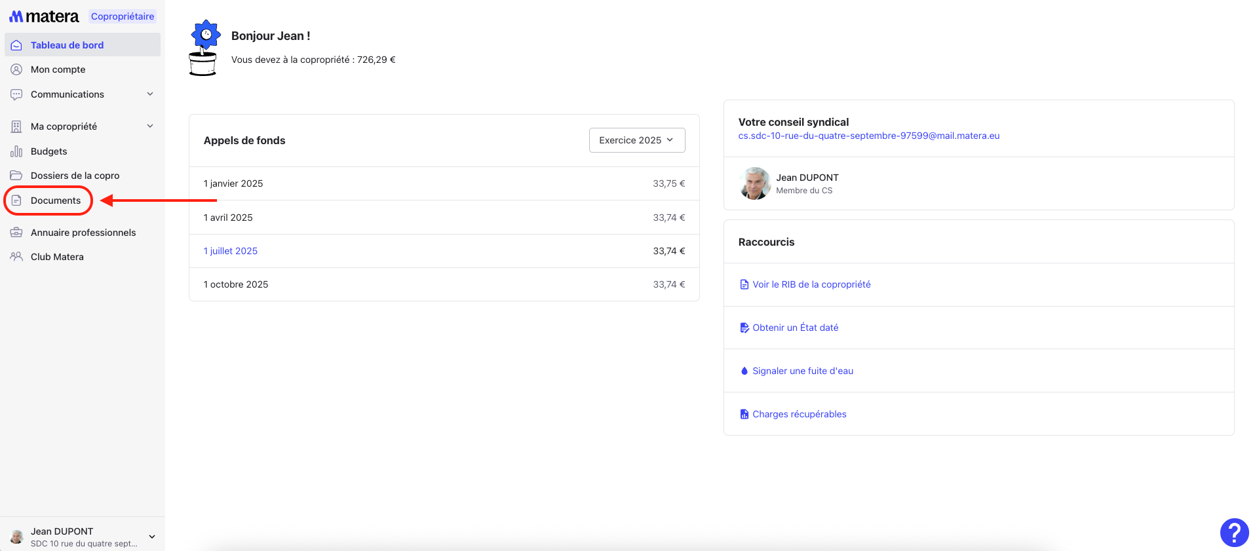The image size is (1257, 551).
Task: Open Charges récupérables shortcut
Action: click(799, 414)
